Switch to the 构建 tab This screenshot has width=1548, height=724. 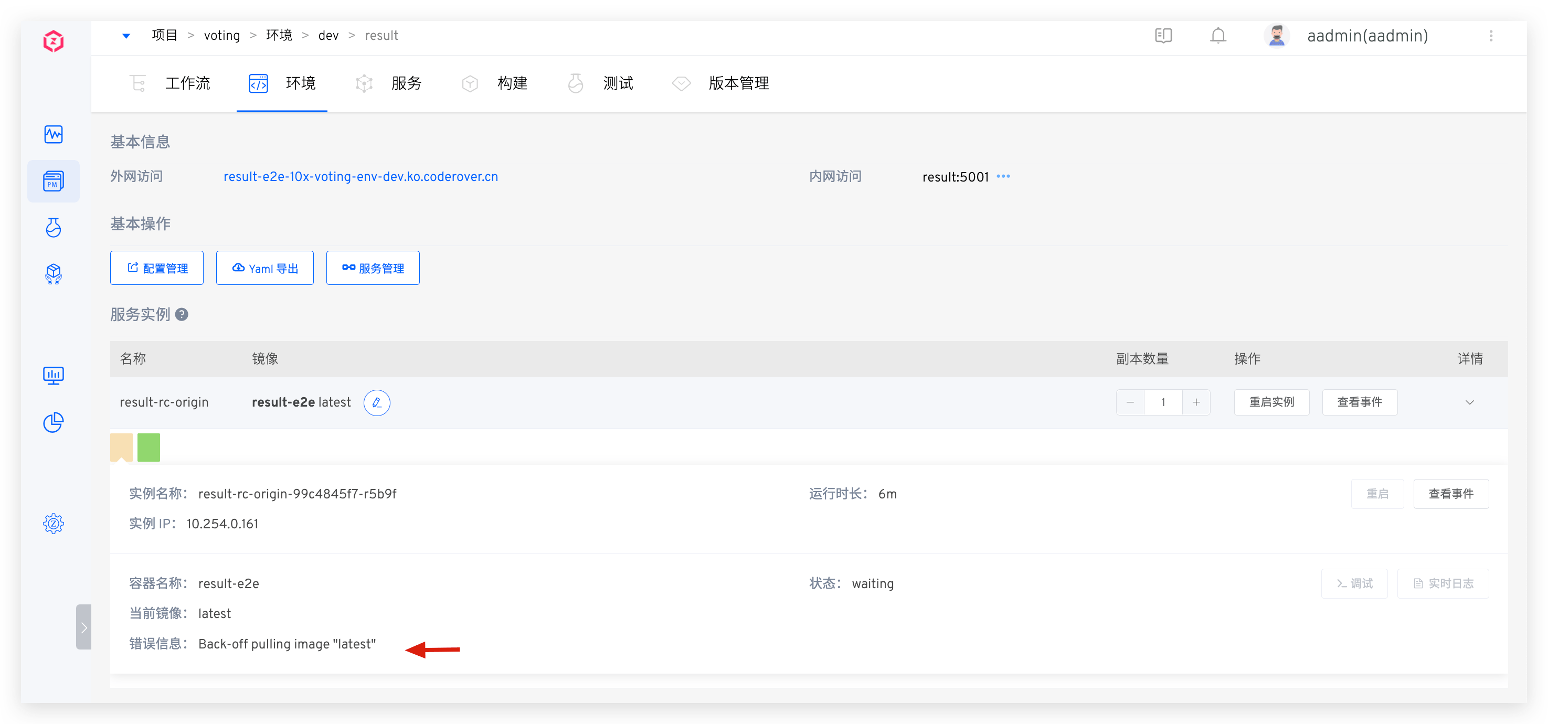(513, 83)
